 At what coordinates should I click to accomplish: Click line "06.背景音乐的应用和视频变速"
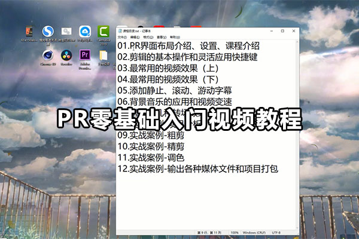(x=175, y=102)
